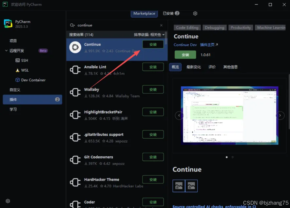The image size is (290, 208).
Task: Install the Wallaby plugin
Action: pos(153,90)
